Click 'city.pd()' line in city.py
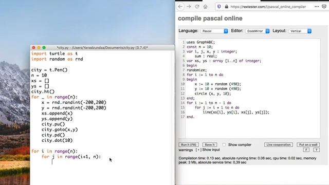329x185 pixels. [53, 135]
